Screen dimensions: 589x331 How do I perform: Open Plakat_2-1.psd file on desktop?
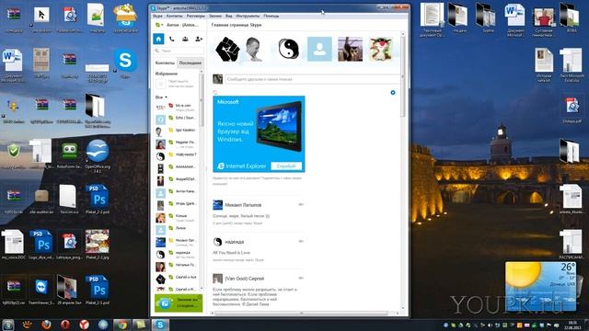[x=98, y=291]
